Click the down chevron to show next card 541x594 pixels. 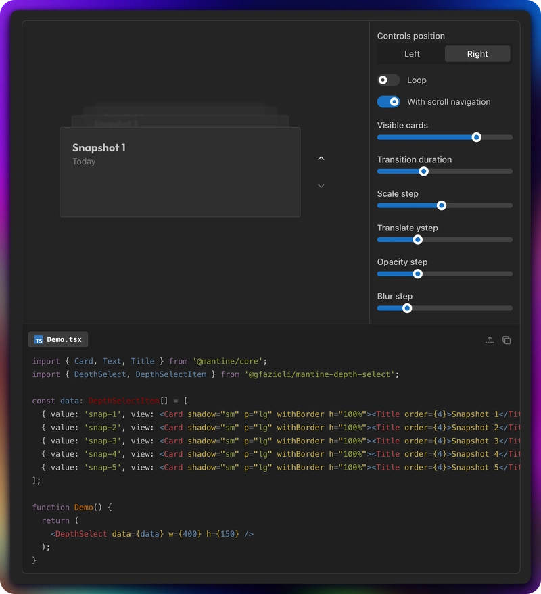pos(321,186)
